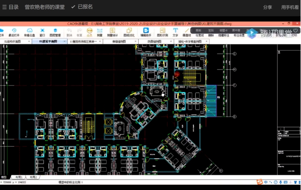Screen dimensions: 301x190
Task: Select the 测量 measure tool
Action: (100, 32)
